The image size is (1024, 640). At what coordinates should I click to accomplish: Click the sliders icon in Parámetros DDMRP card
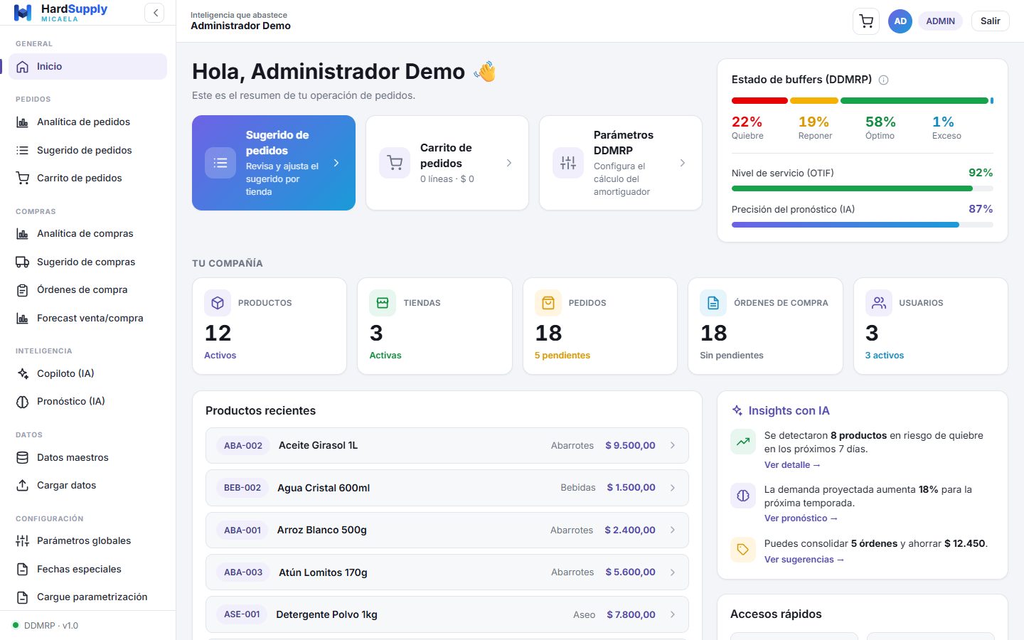568,163
